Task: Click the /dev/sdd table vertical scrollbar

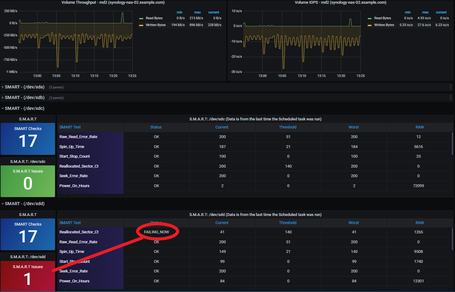Action: [x=452, y=239]
